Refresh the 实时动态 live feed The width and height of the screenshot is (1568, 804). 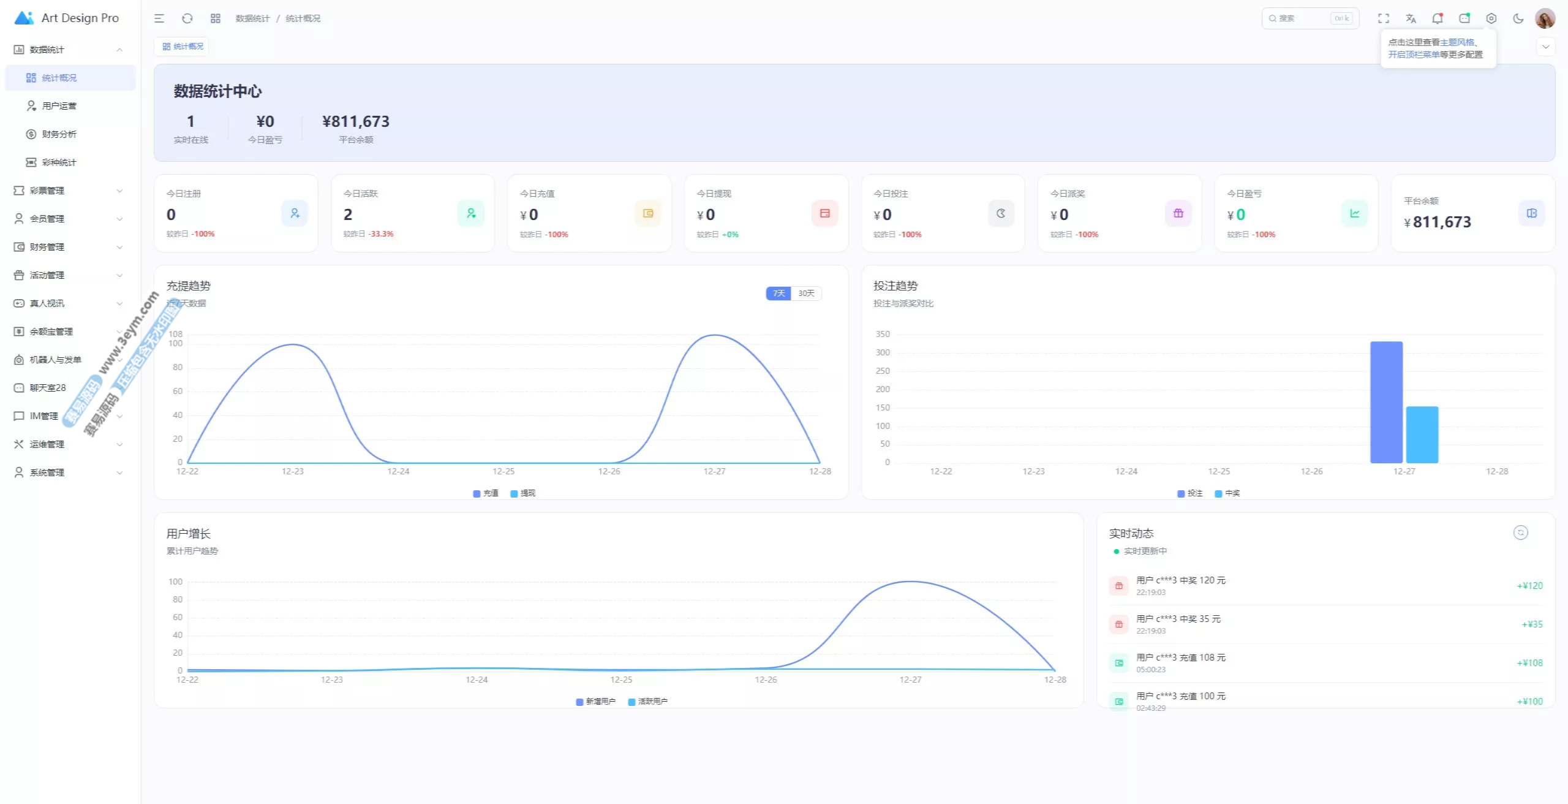[1520, 533]
